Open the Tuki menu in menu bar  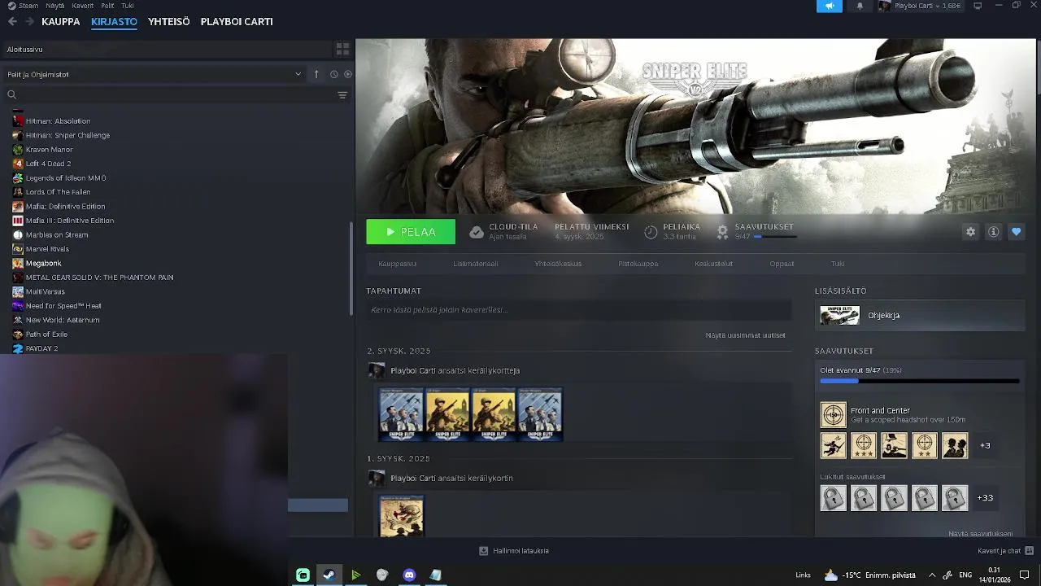click(128, 6)
